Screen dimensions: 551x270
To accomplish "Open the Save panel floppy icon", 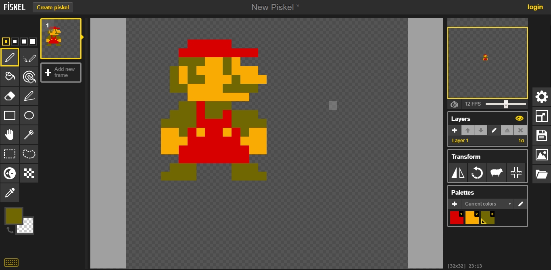I will tap(542, 135).
